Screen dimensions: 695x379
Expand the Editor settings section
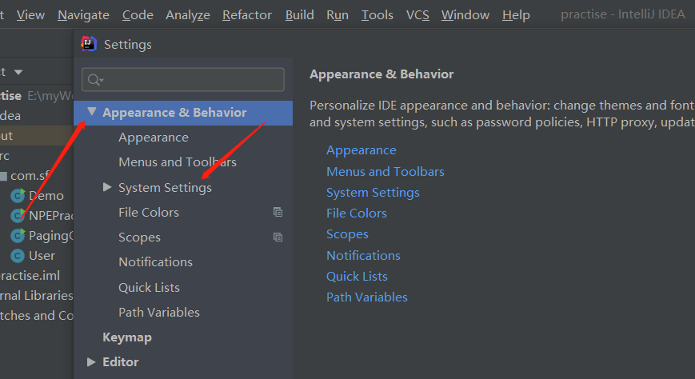[91, 361]
